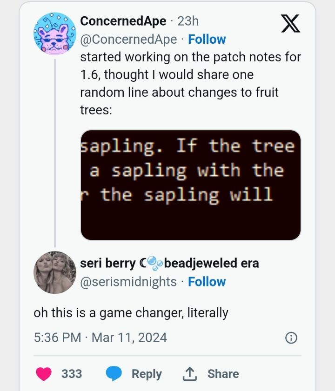The width and height of the screenshot is (335, 391).
Task: Follow the ConcernedApe account
Action: pos(207,40)
